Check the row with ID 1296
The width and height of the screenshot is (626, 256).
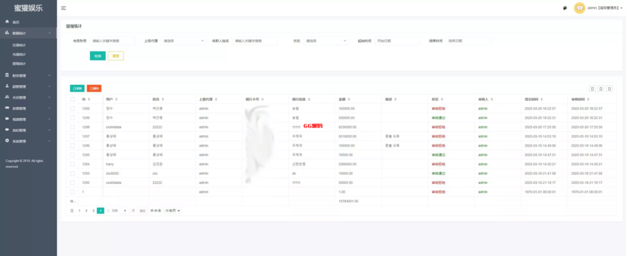(72, 145)
